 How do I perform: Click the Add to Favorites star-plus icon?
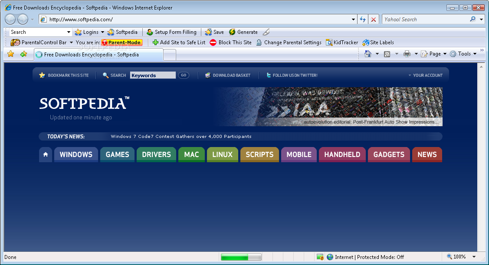click(x=24, y=54)
